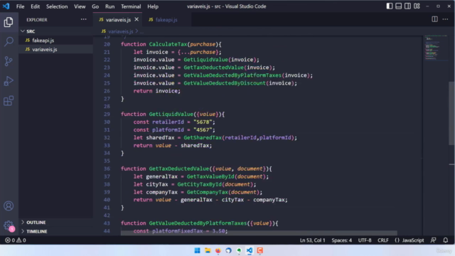The width and height of the screenshot is (455, 256).
Task: Open the Terminal menu
Action: pyautogui.click(x=131, y=6)
